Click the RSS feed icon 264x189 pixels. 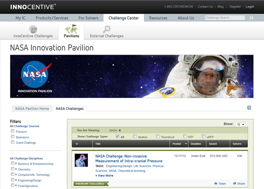249,108
